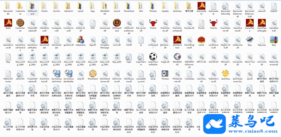Open the 聊天记录 folder
The image size is (281, 137).
pyautogui.click(x=189, y=6)
